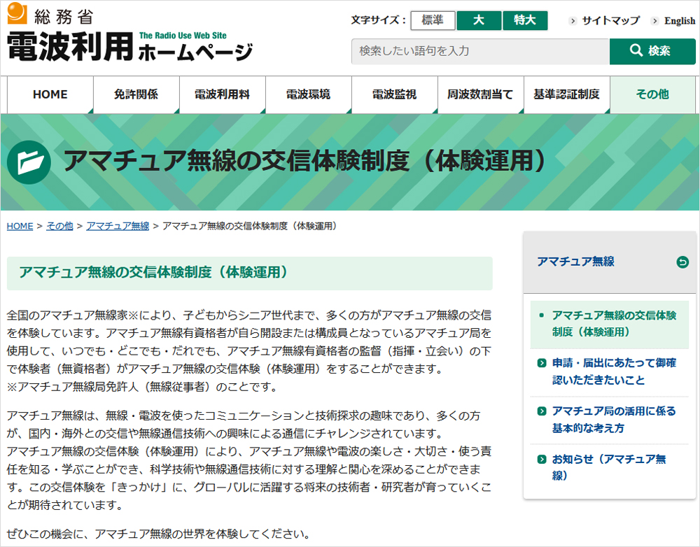Click arrow icon before アマチュア局の活用
700x547 pixels.
click(541, 411)
